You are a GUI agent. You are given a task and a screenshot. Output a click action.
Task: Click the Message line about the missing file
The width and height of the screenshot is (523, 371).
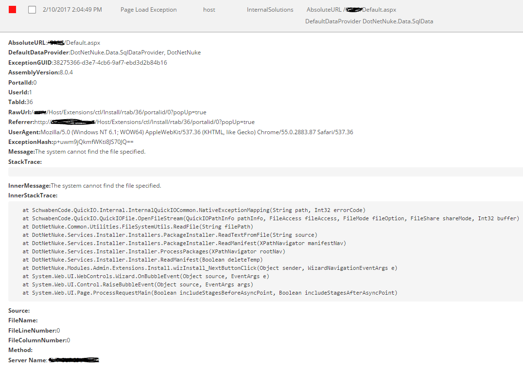click(77, 152)
